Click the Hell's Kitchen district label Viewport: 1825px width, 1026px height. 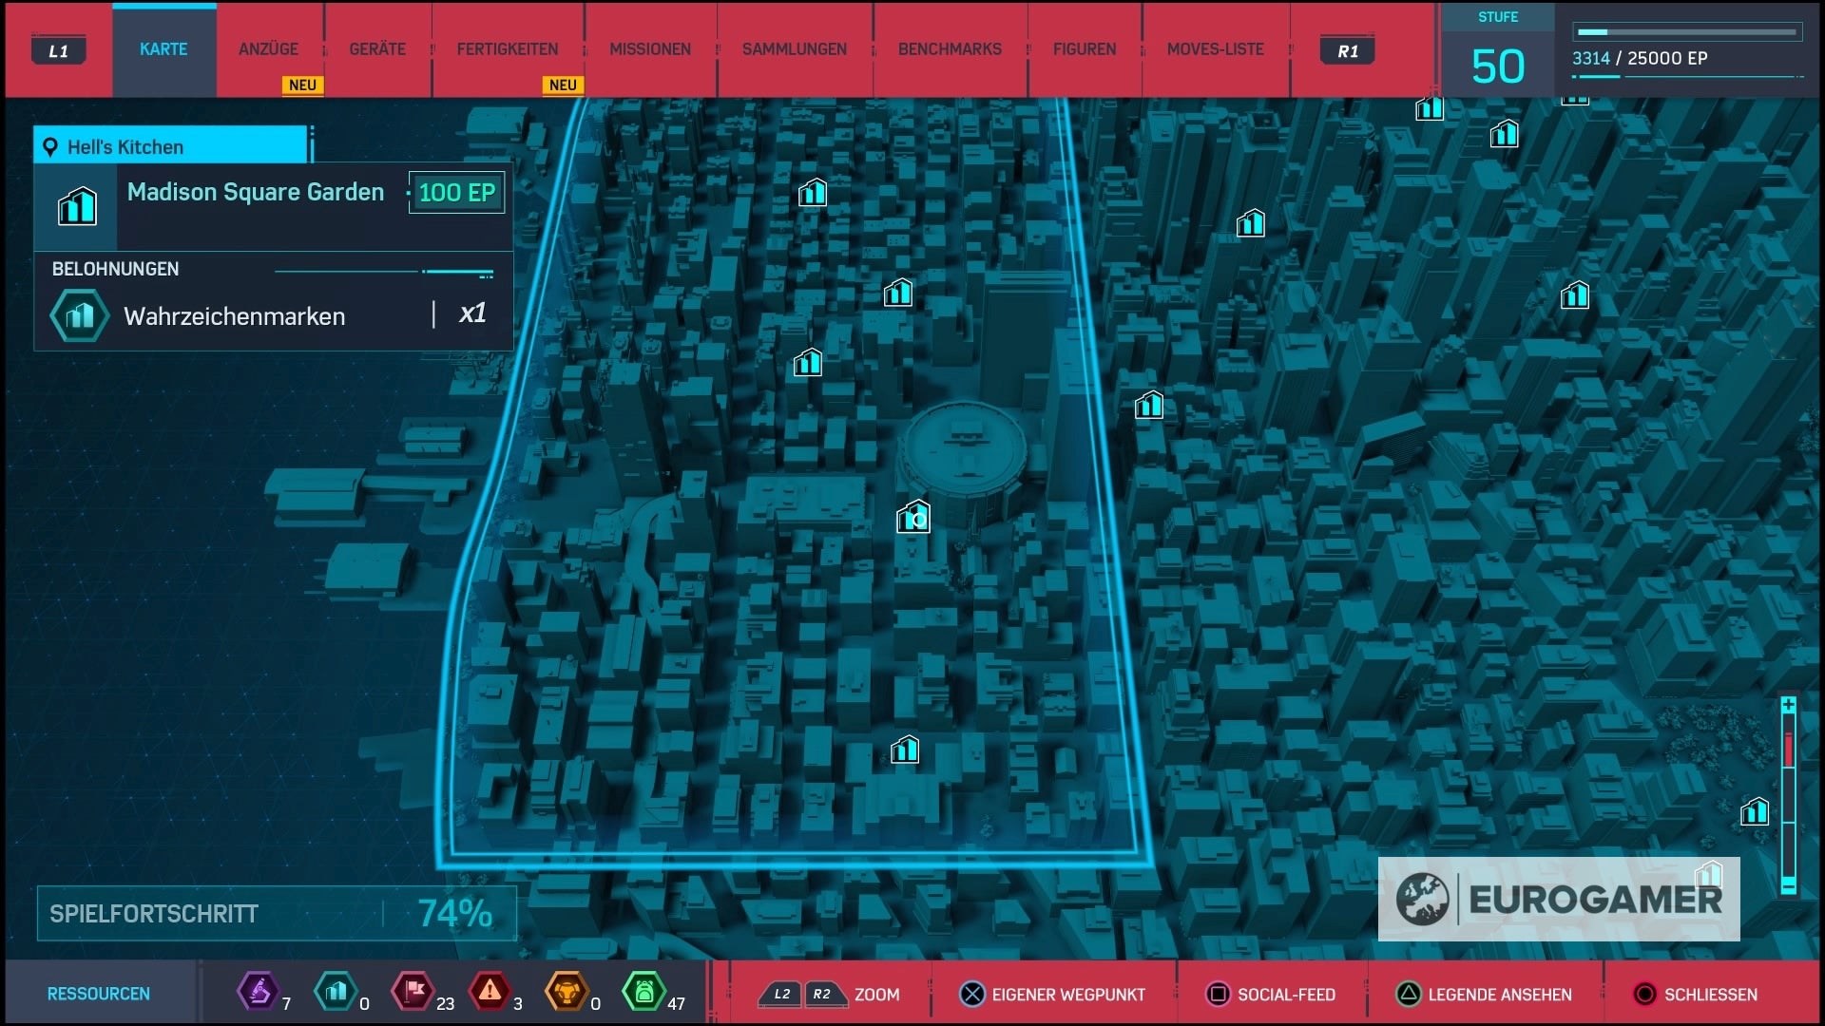point(125,147)
